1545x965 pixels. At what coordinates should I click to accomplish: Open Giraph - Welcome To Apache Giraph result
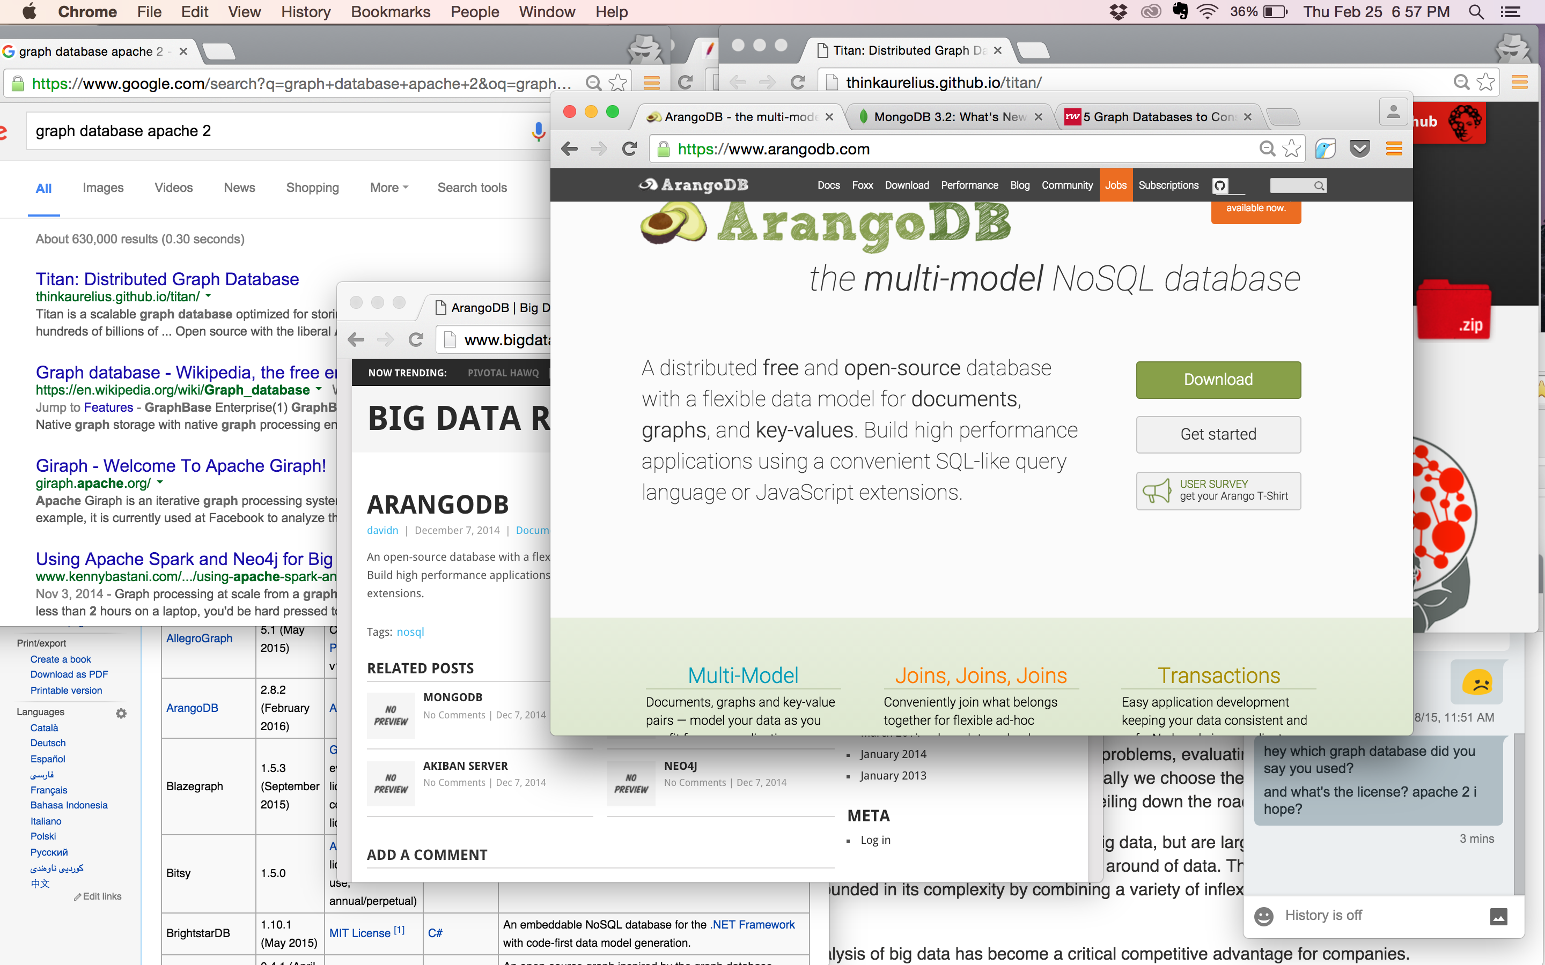181,466
